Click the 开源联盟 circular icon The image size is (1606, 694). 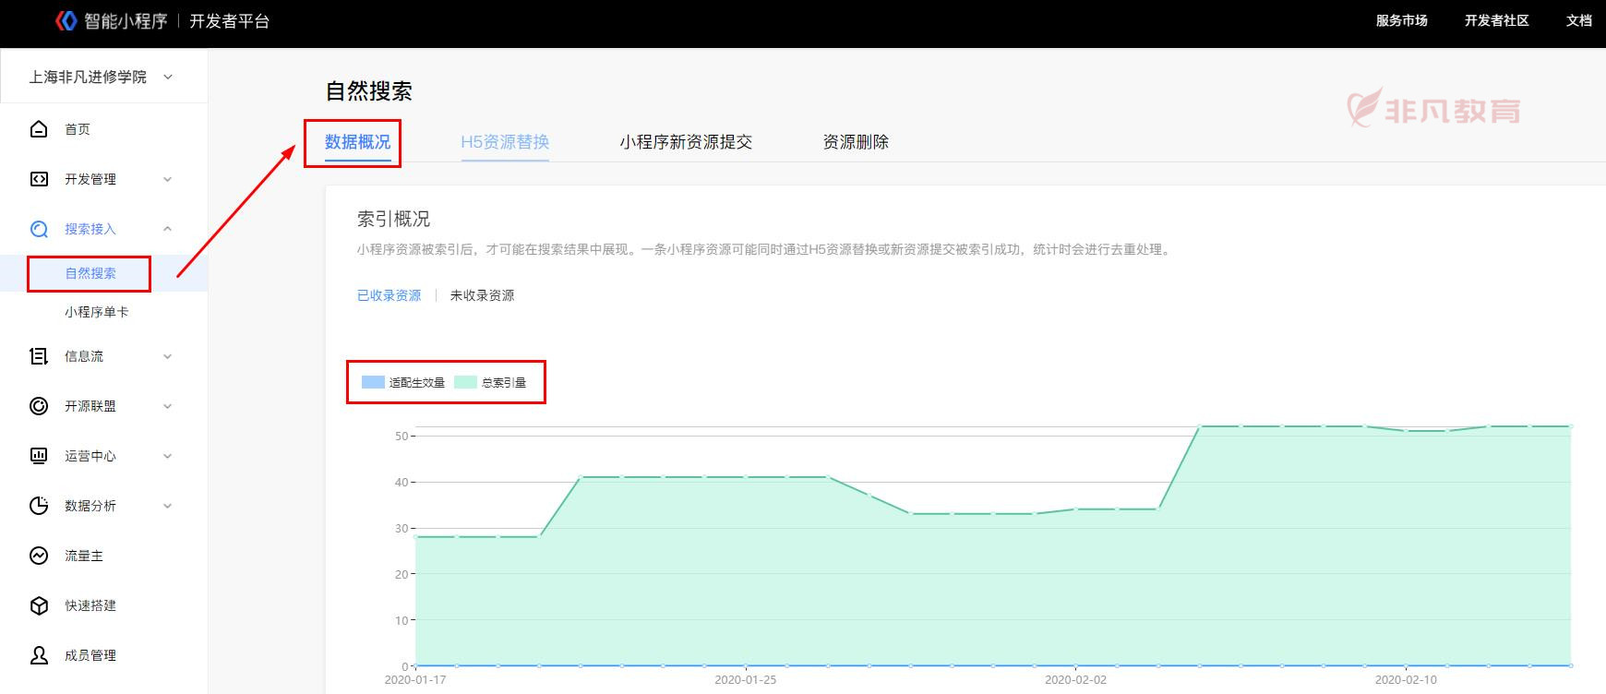pos(39,406)
